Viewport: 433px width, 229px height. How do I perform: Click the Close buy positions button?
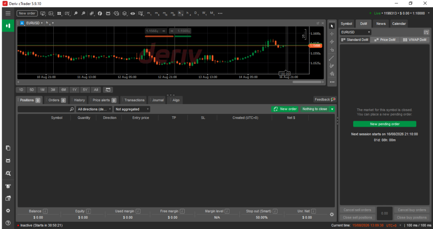pyautogui.click(x=412, y=218)
